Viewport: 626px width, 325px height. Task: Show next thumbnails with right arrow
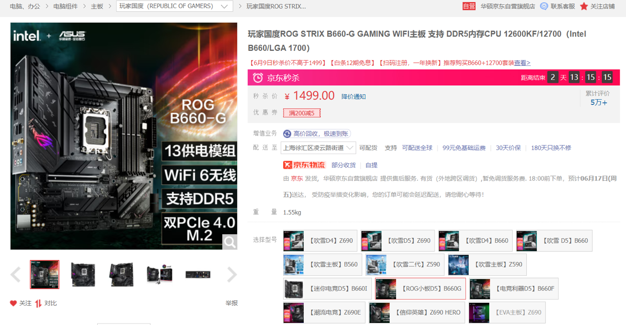pos(232,275)
